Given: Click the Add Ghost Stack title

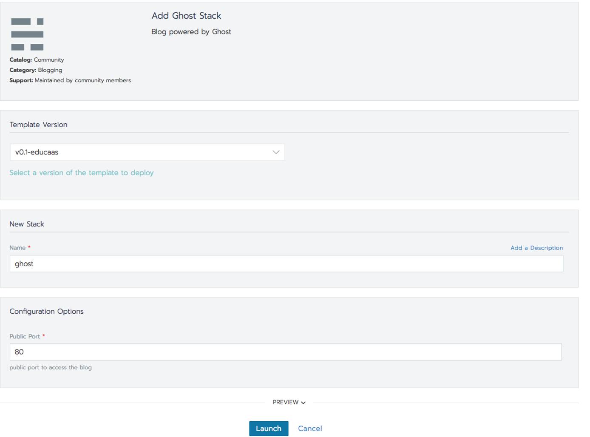Looking at the screenshot, I should (186, 16).
